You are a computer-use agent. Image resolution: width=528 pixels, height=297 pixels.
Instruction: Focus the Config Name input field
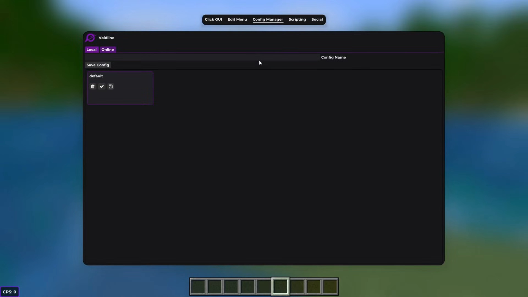(x=202, y=57)
